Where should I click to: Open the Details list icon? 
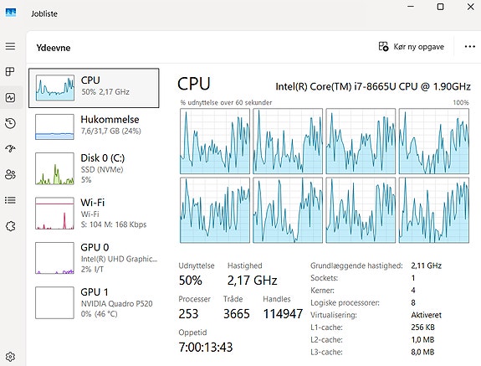click(x=10, y=200)
